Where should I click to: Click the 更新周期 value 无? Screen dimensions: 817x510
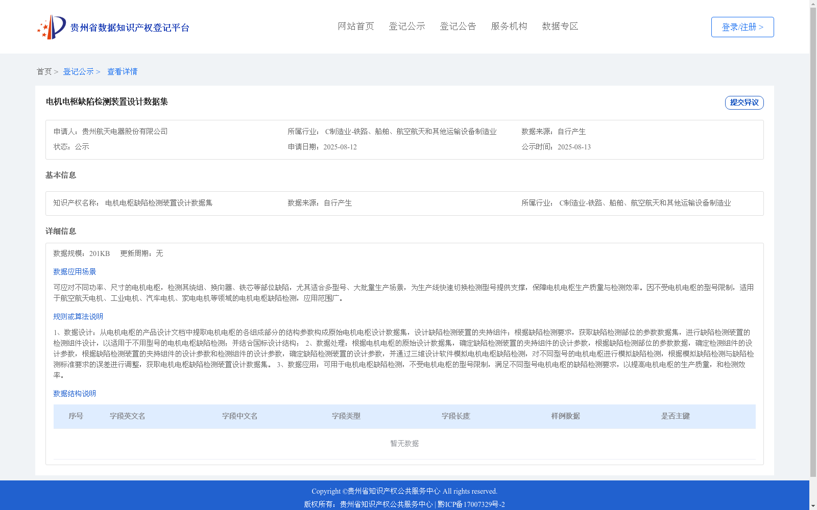(159, 253)
